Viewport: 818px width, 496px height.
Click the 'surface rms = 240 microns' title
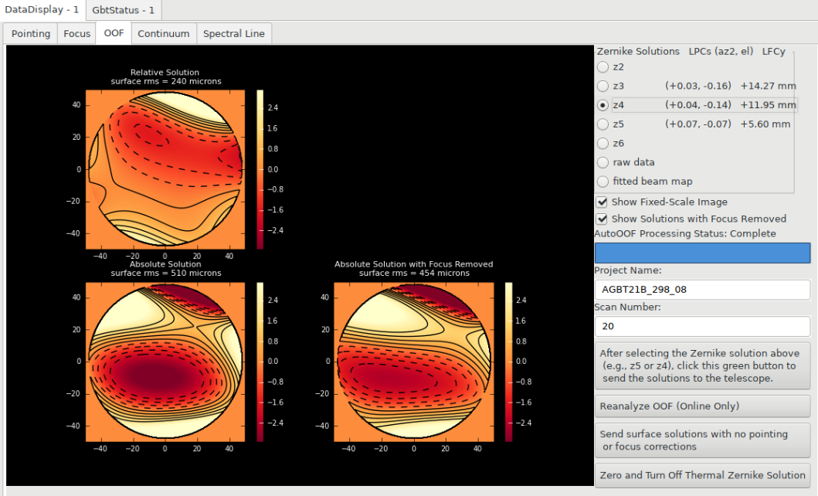click(x=166, y=81)
